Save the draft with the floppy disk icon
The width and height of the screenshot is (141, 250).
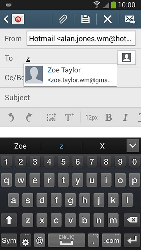85,19
